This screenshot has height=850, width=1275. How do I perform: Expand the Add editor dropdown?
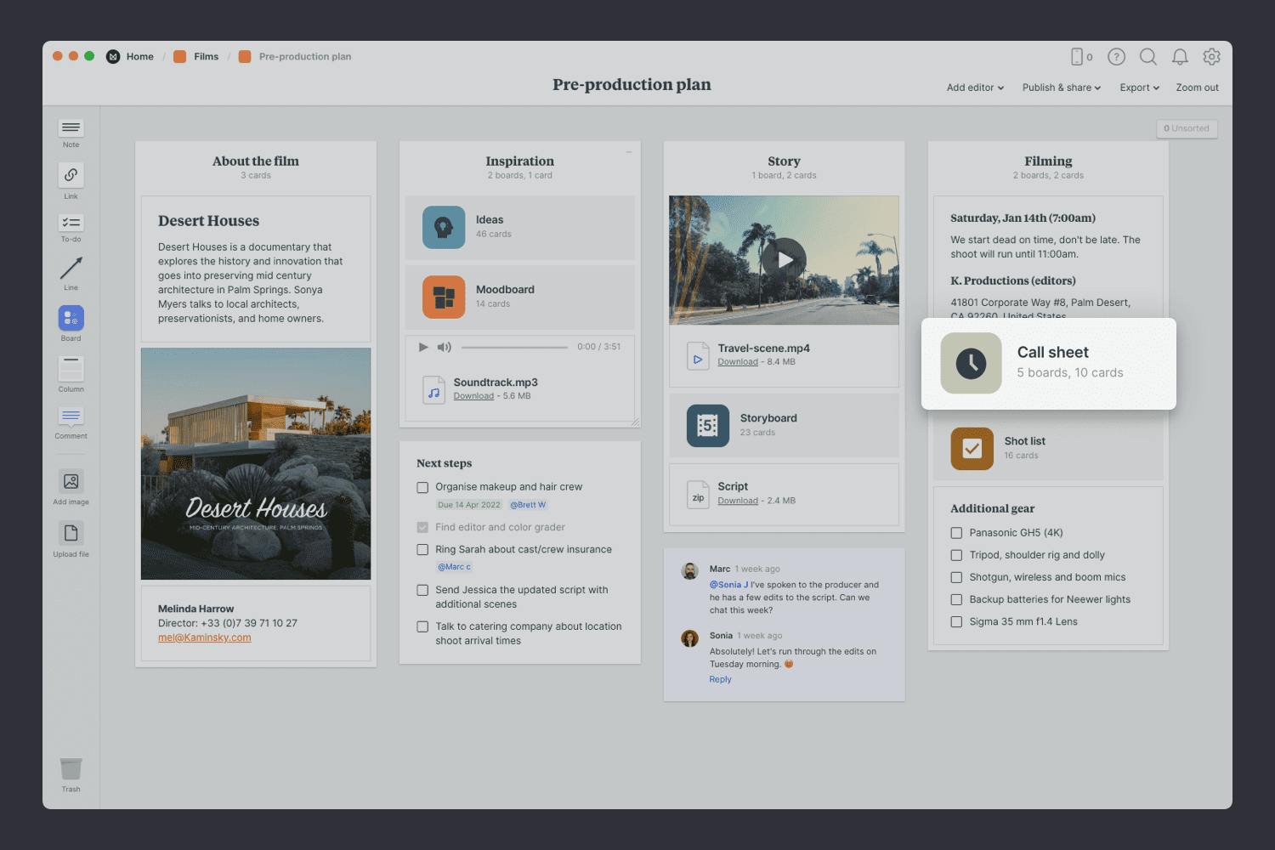tap(975, 88)
